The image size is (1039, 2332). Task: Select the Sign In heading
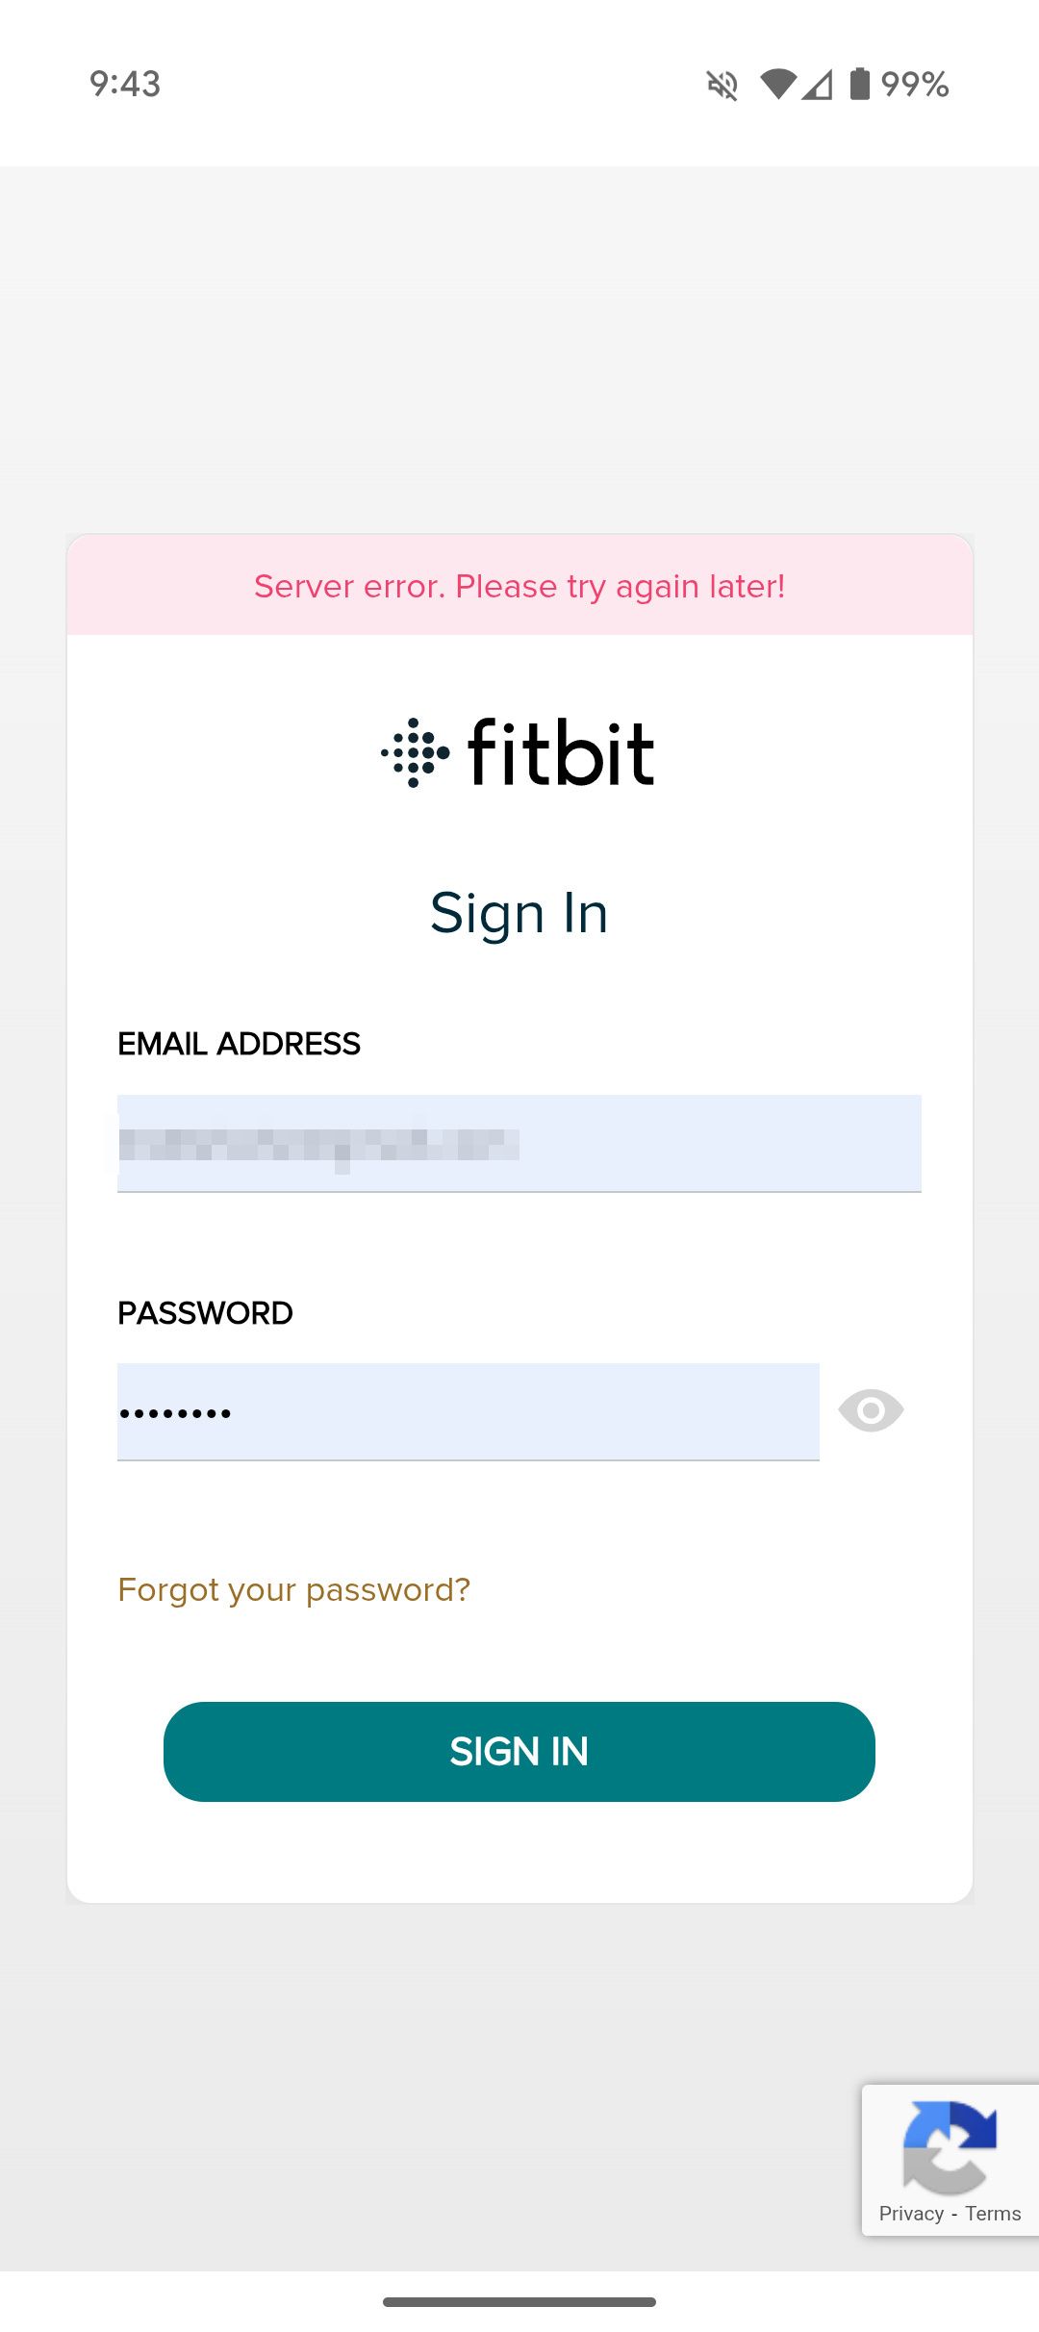519,912
